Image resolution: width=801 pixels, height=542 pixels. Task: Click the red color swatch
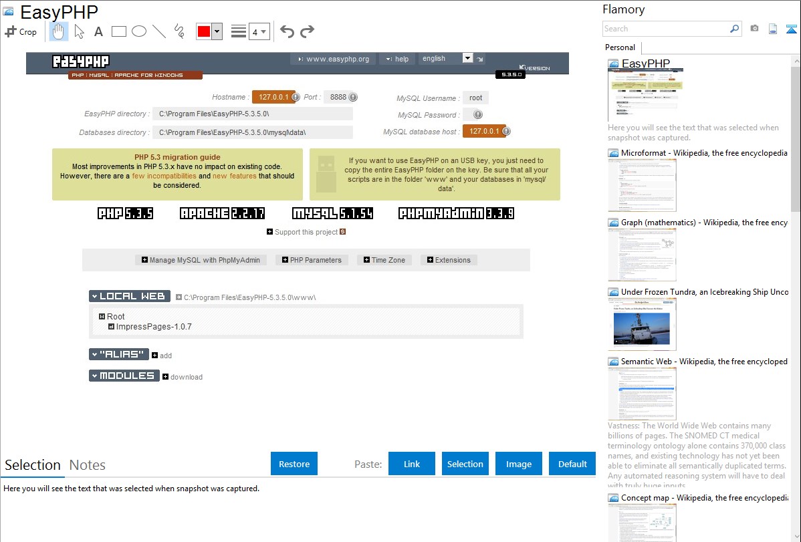coord(204,31)
